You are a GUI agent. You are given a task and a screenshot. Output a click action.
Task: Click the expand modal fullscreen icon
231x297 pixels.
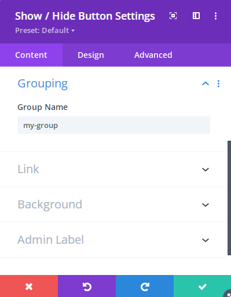click(173, 16)
